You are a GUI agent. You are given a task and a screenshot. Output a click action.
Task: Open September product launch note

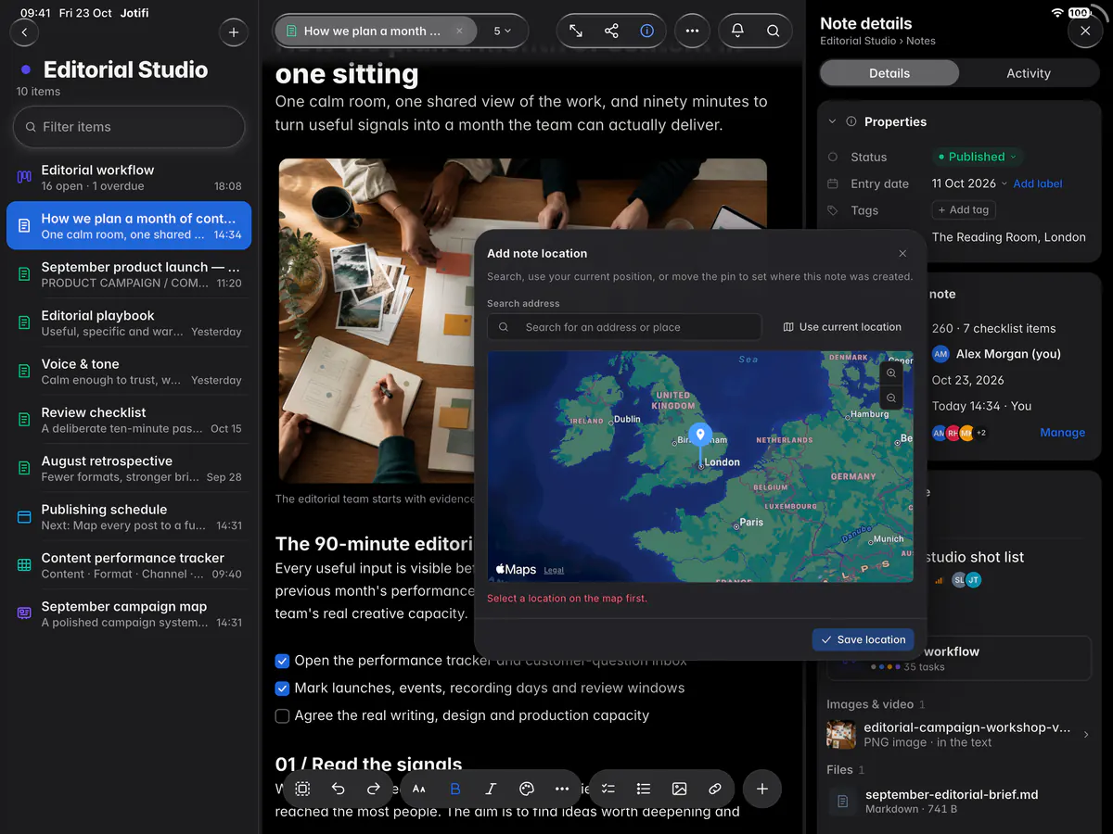click(x=129, y=274)
